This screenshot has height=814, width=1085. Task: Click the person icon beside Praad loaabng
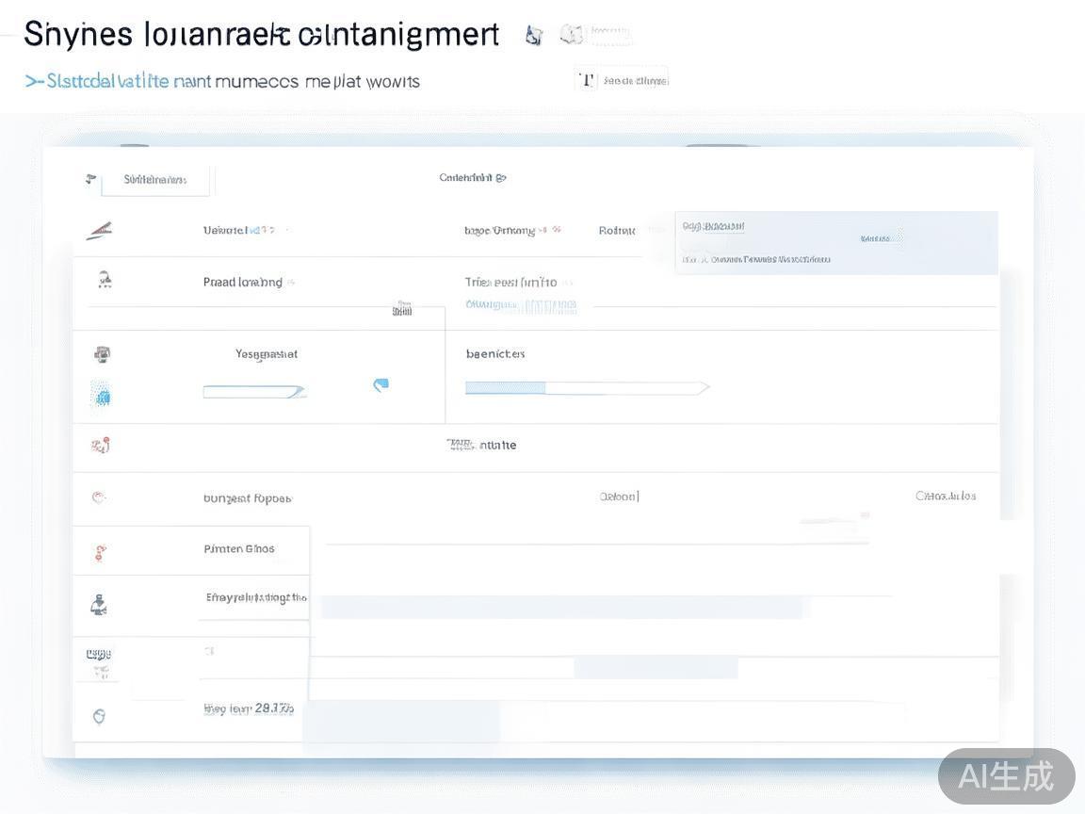[x=105, y=280]
